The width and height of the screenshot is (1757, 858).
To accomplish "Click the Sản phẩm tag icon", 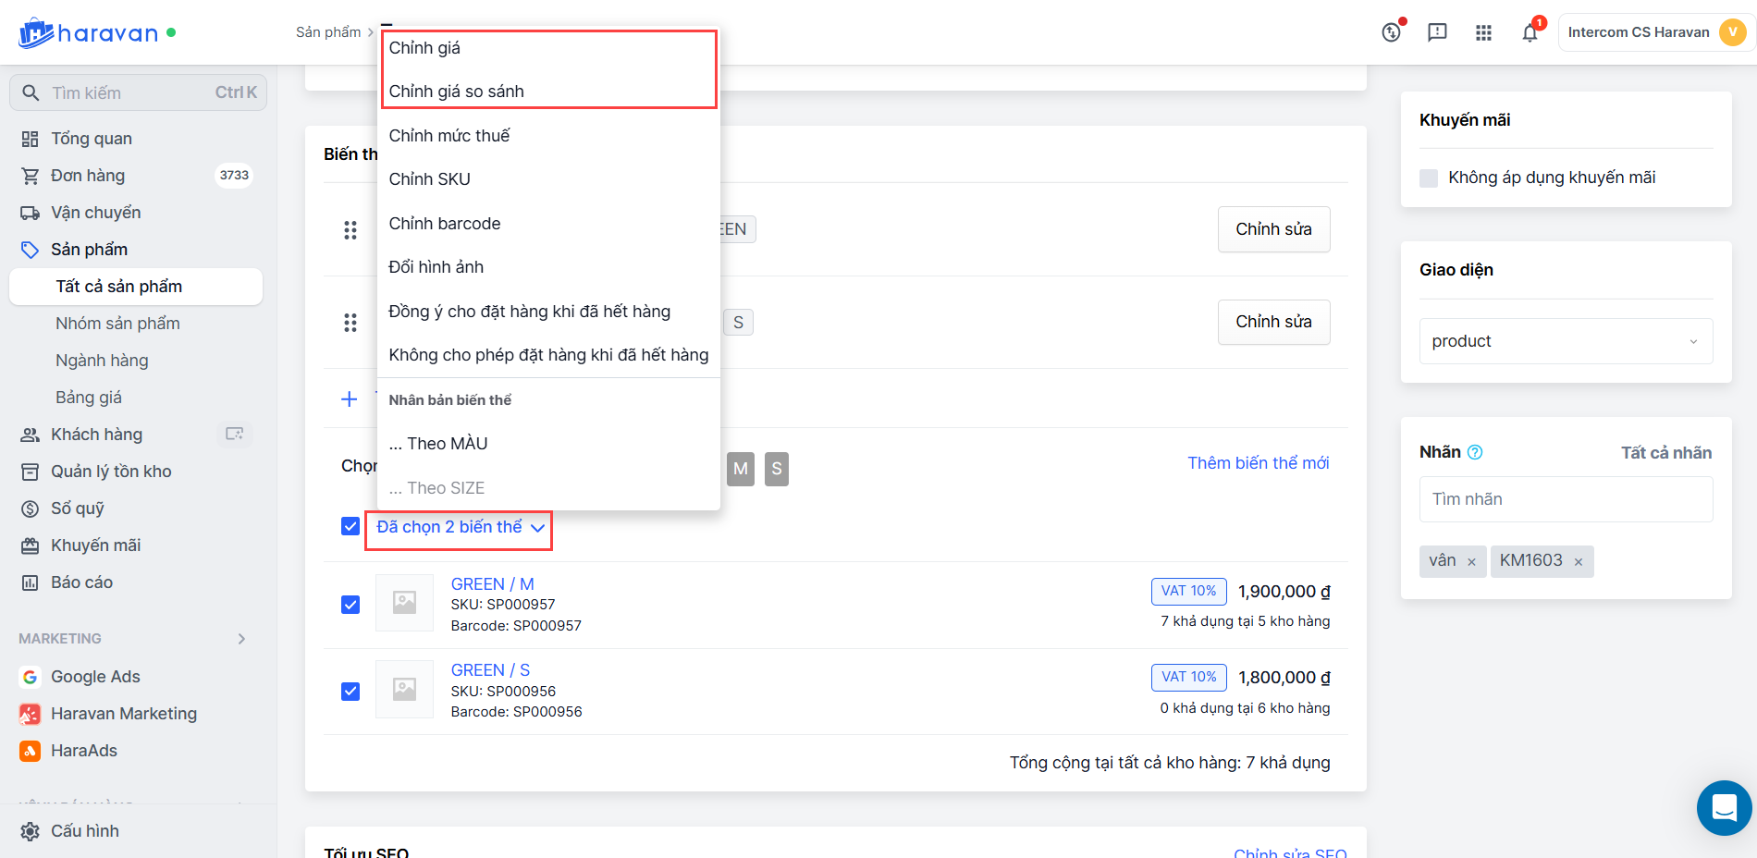I will (x=30, y=250).
